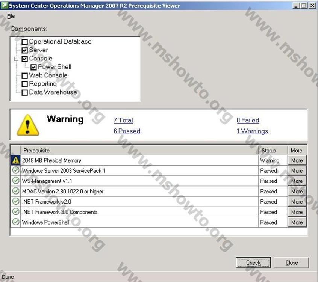
Task: Click the passed checkmark icon for WS-Management v1.1
Action: point(16,181)
